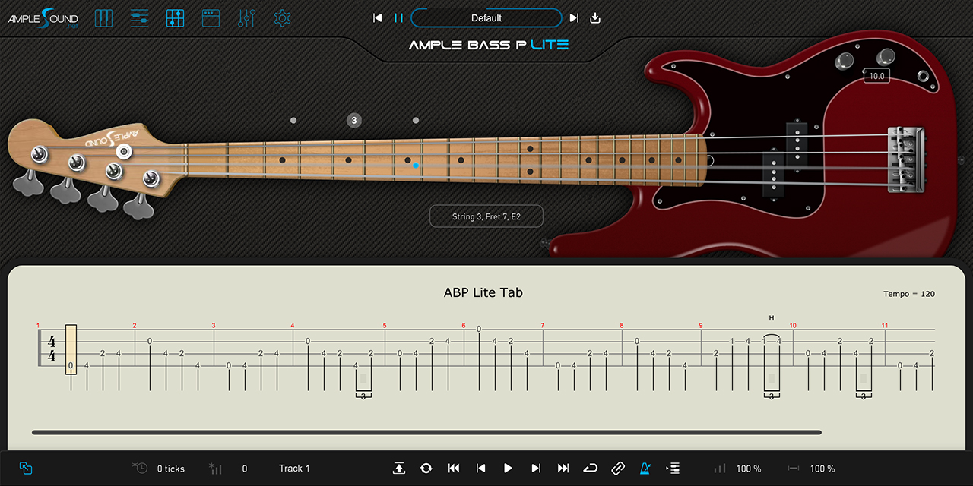Step back to the previous bar
The width and height of the screenshot is (973, 486).
tap(480, 469)
